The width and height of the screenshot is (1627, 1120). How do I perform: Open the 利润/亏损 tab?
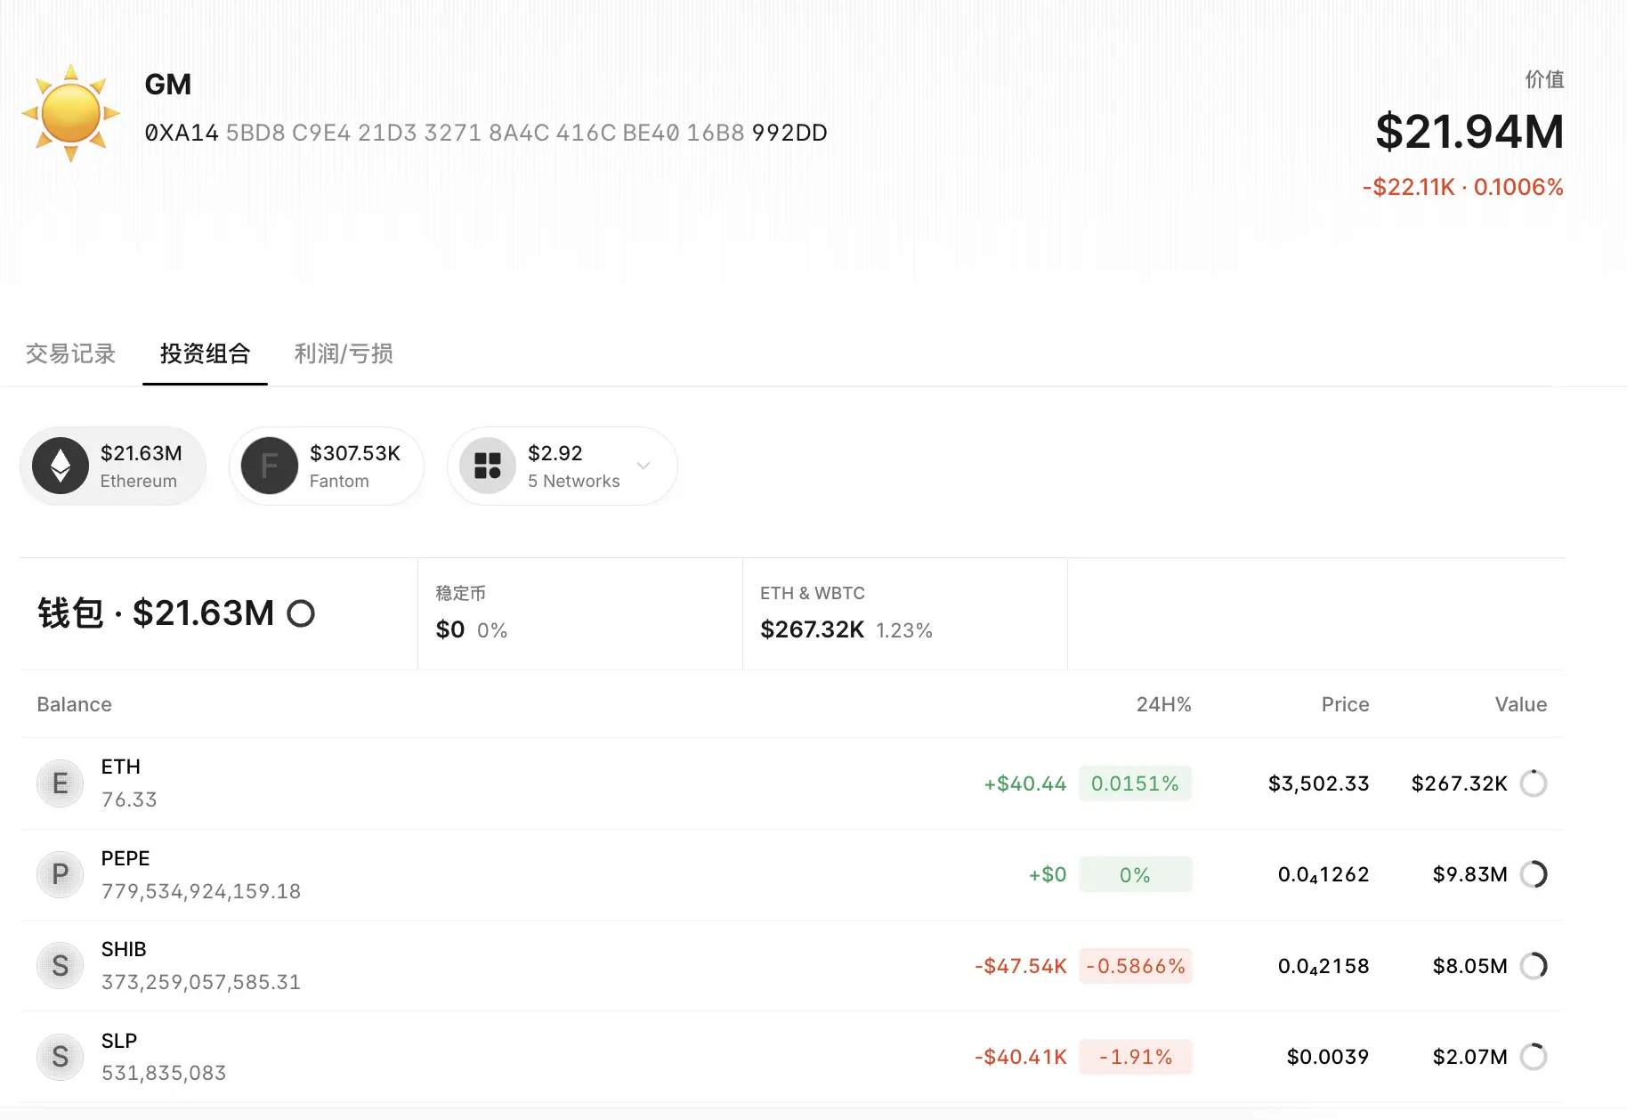point(344,353)
